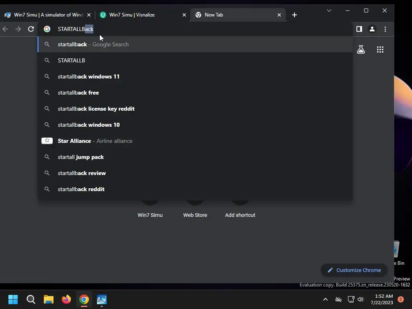Screen dimensions: 412x309
Task: Open the tab search dropdown arrow
Action: [329, 10]
